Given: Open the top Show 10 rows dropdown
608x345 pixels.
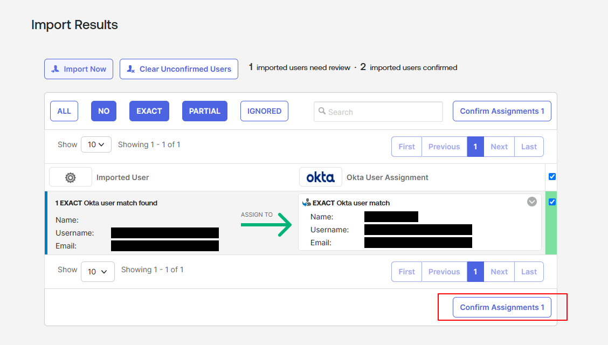Looking at the screenshot, I should coord(96,144).
